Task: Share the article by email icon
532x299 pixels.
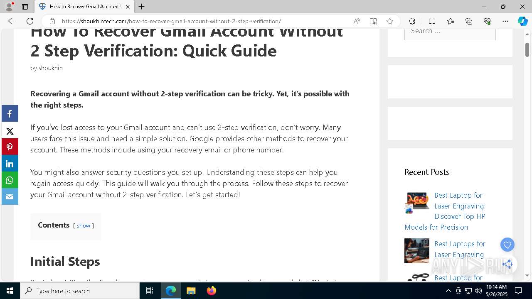Action: pos(10,197)
